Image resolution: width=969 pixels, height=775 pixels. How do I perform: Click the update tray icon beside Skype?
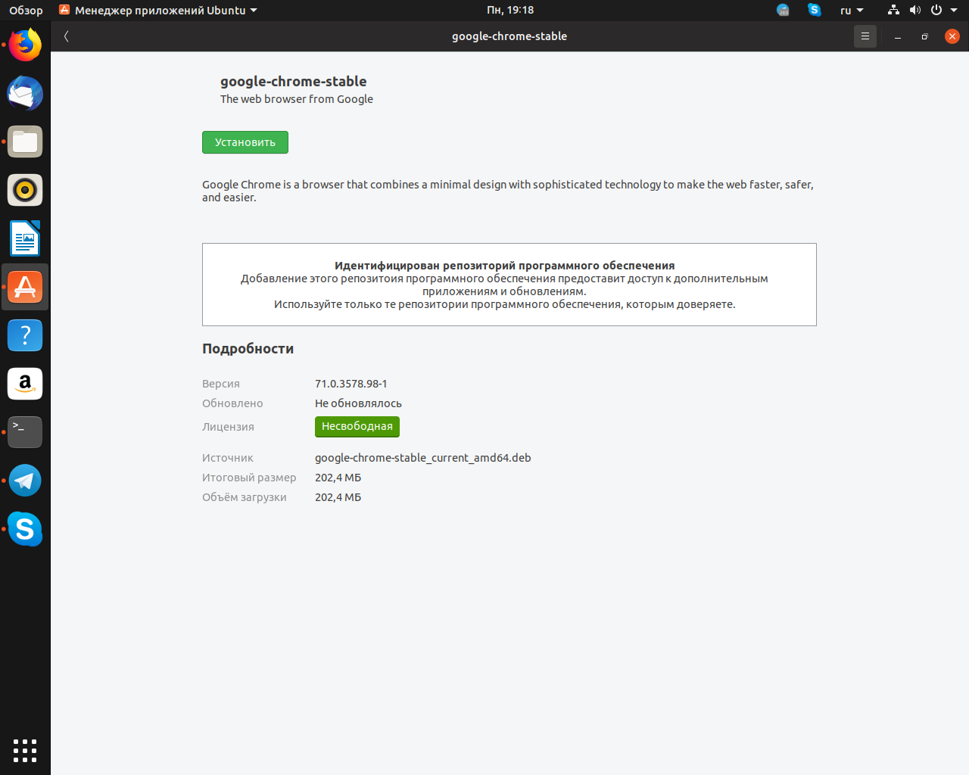pos(783,10)
